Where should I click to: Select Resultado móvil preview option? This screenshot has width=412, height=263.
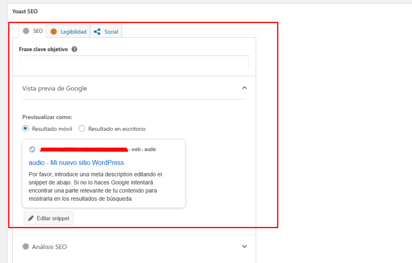pyautogui.click(x=25, y=129)
